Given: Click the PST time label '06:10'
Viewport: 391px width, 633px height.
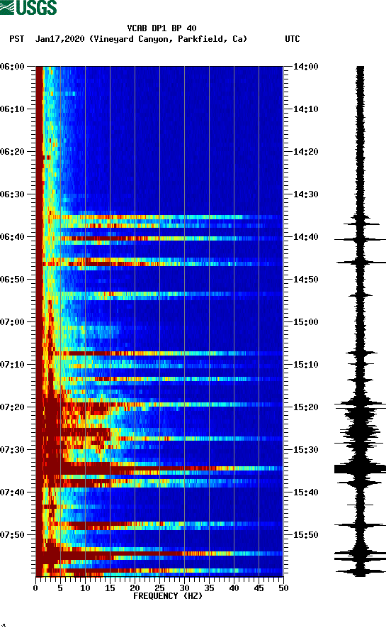Looking at the screenshot, I should coord(12,109).
